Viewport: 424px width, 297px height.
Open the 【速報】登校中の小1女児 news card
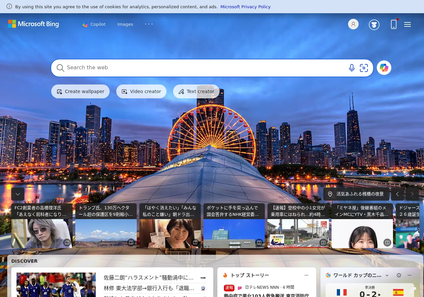point(298,226)
